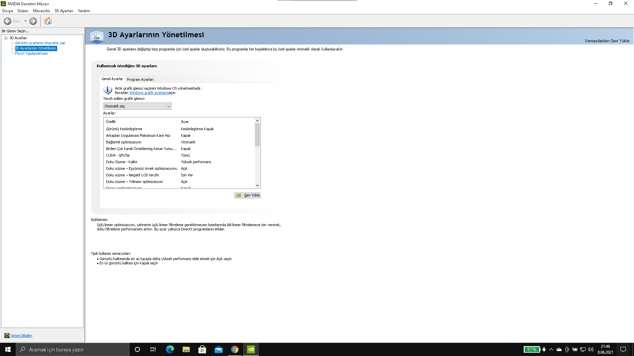Click the Home icon in toolbar
Screen dimensions: 634x356
coord(48,21)
